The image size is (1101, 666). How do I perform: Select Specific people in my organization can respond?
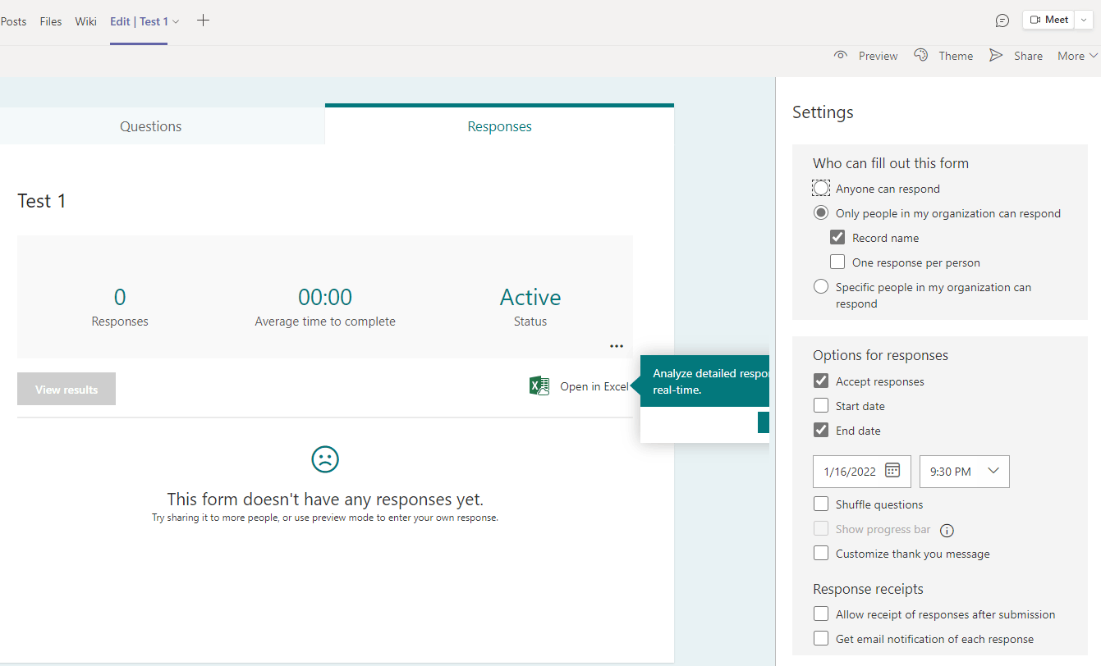tap(821, 287)
